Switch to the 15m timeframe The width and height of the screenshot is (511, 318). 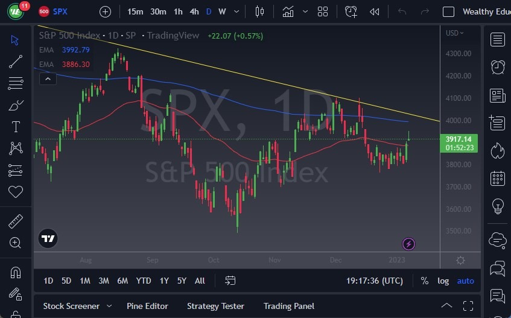coord(135,11)
